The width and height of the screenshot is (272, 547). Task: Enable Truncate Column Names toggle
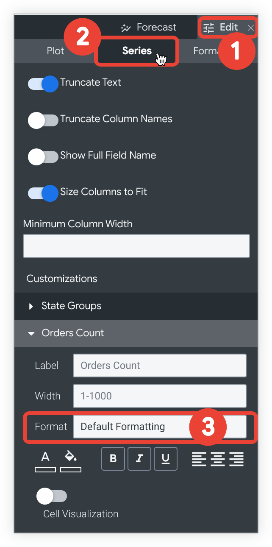(43, 120)
